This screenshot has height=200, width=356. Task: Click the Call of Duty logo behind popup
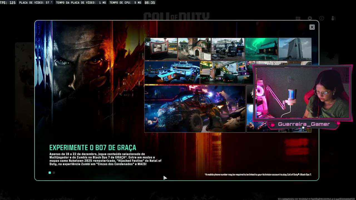176,16
